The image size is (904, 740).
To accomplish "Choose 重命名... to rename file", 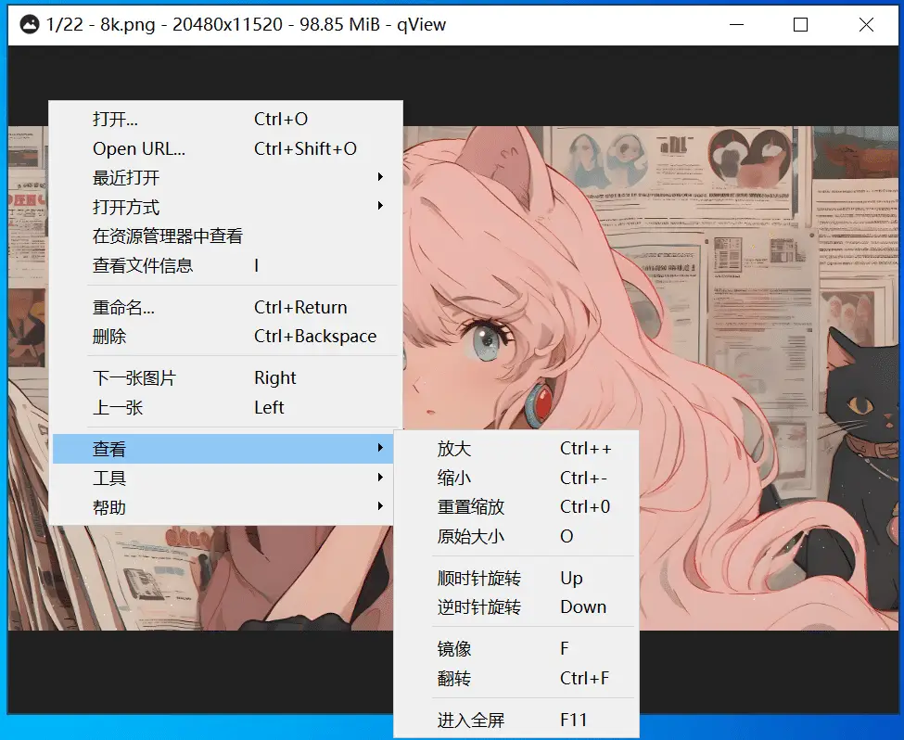I will (123, 308).
